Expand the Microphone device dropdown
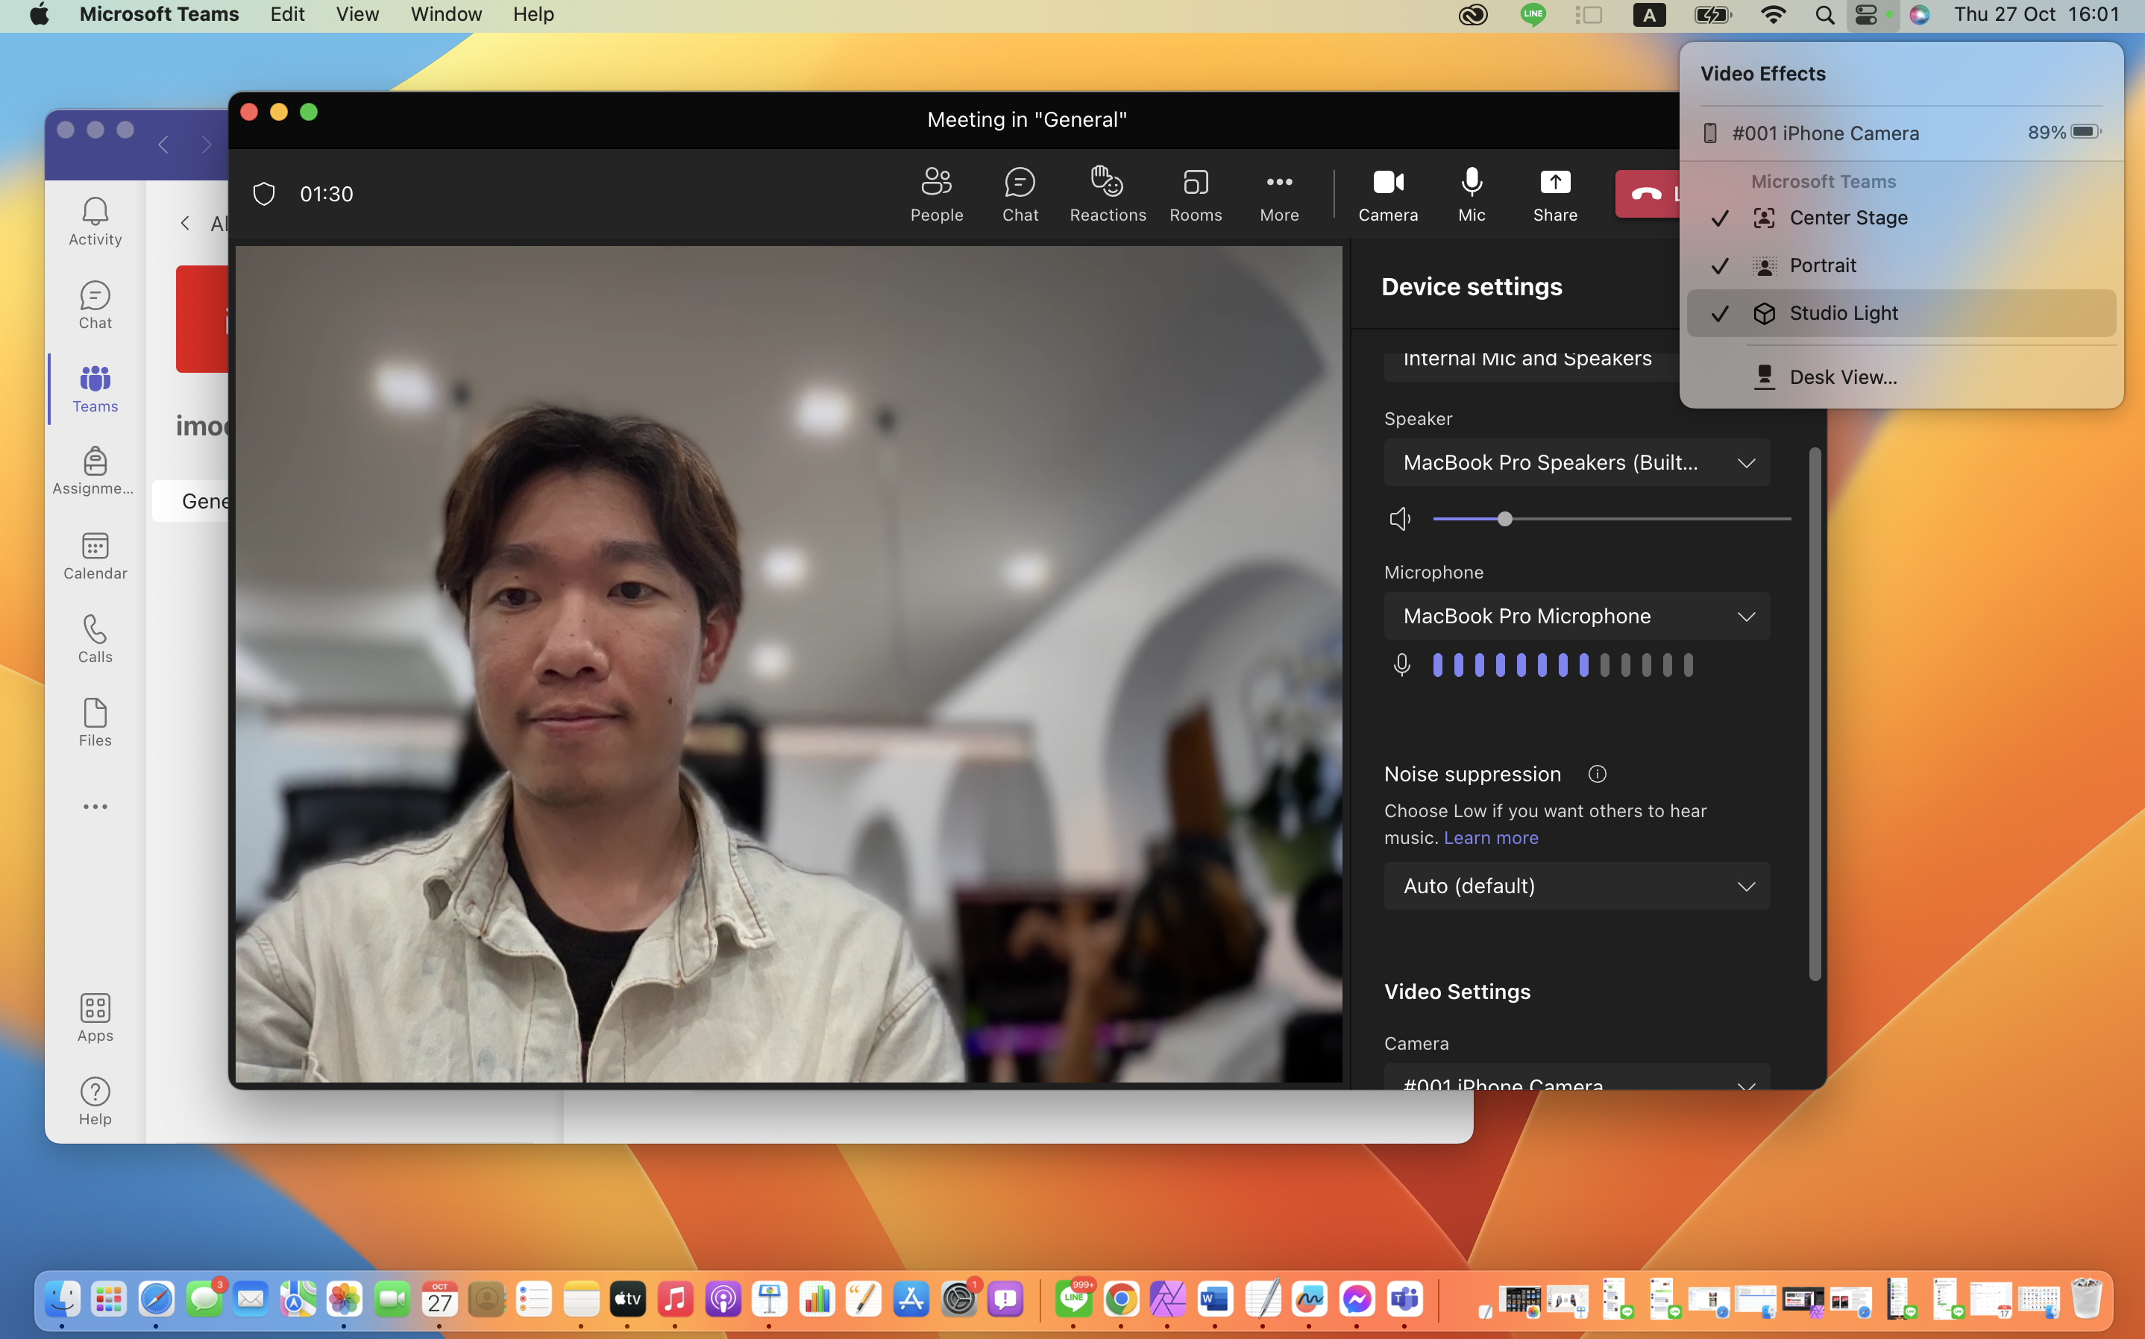The width and height of the screenshot is (2145, 1339). pyautogui.click(x=1577, y=617)
